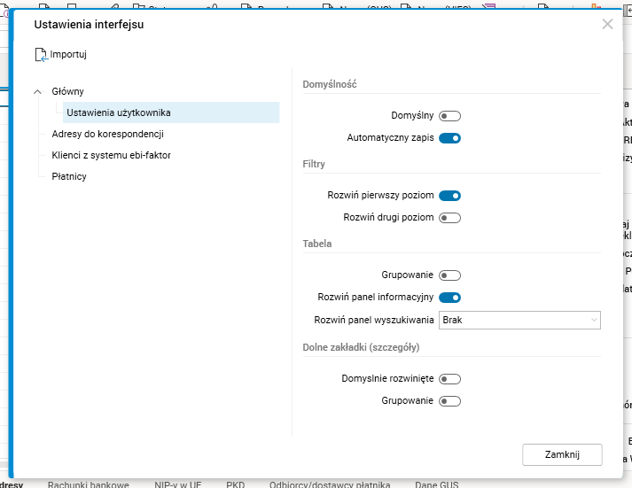Toggle Grupowanie under Dolne zakładki section
632x488 pixels.
pyautogui.click(x=450, y=401)
